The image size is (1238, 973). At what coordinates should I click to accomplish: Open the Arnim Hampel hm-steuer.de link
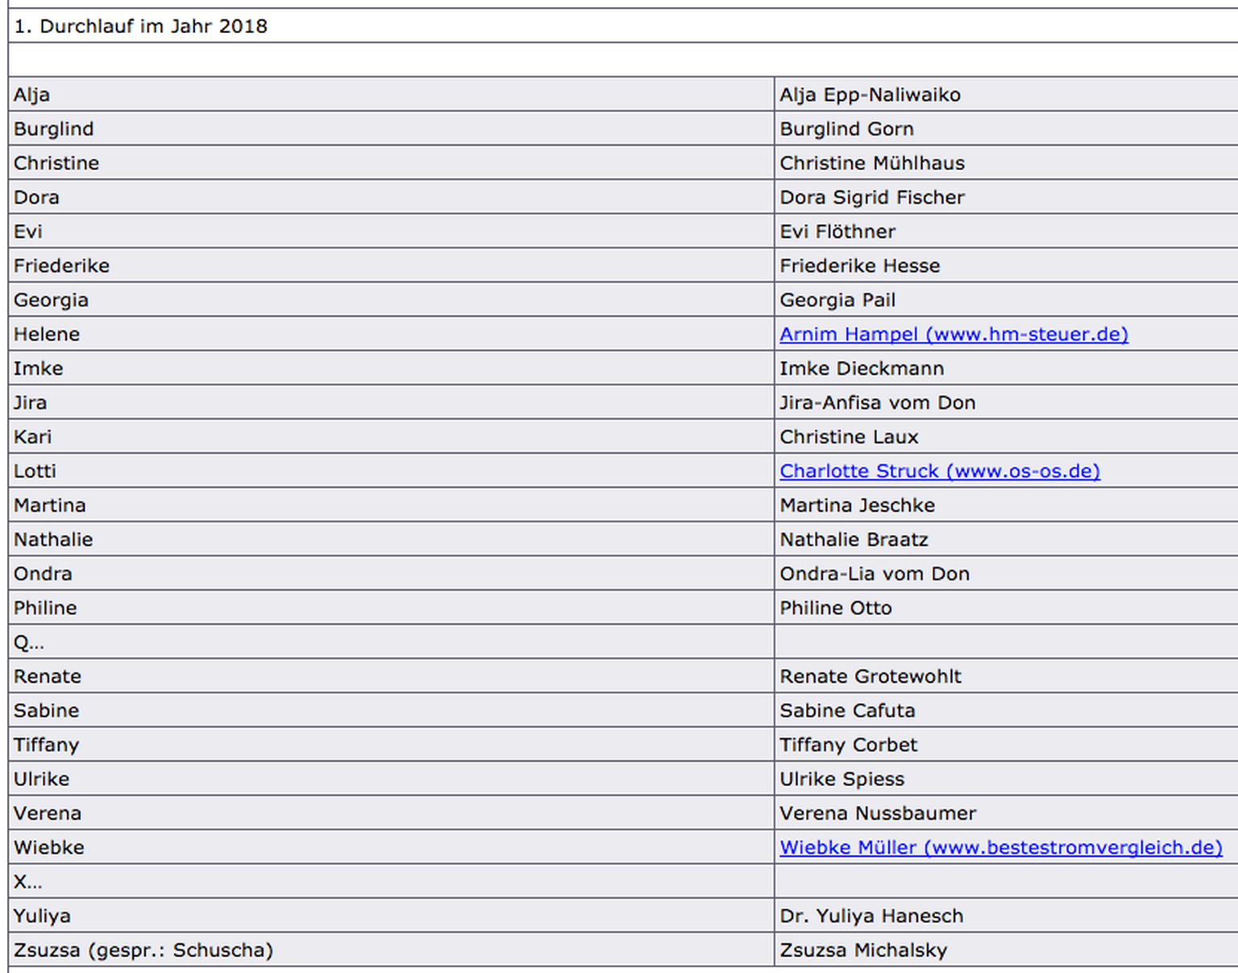point(953,334)
